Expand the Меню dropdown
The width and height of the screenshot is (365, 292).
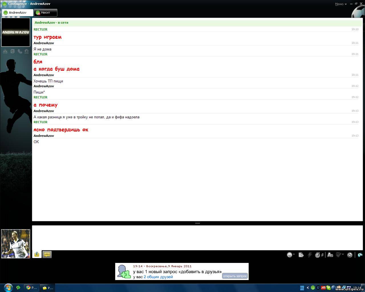click(x=341, y=4)
